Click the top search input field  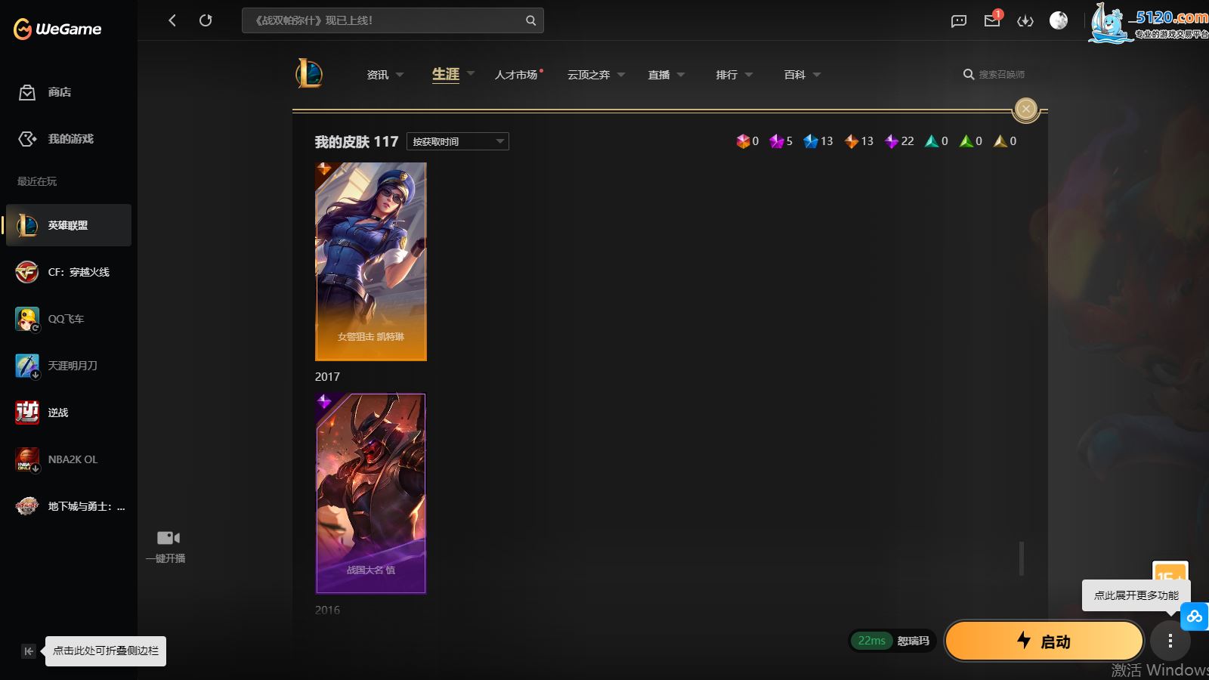coord(393,20)
